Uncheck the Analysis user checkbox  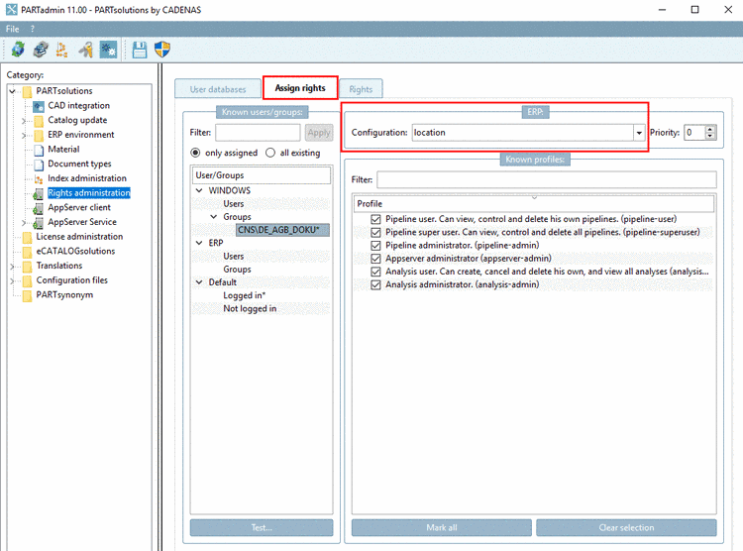375,272
